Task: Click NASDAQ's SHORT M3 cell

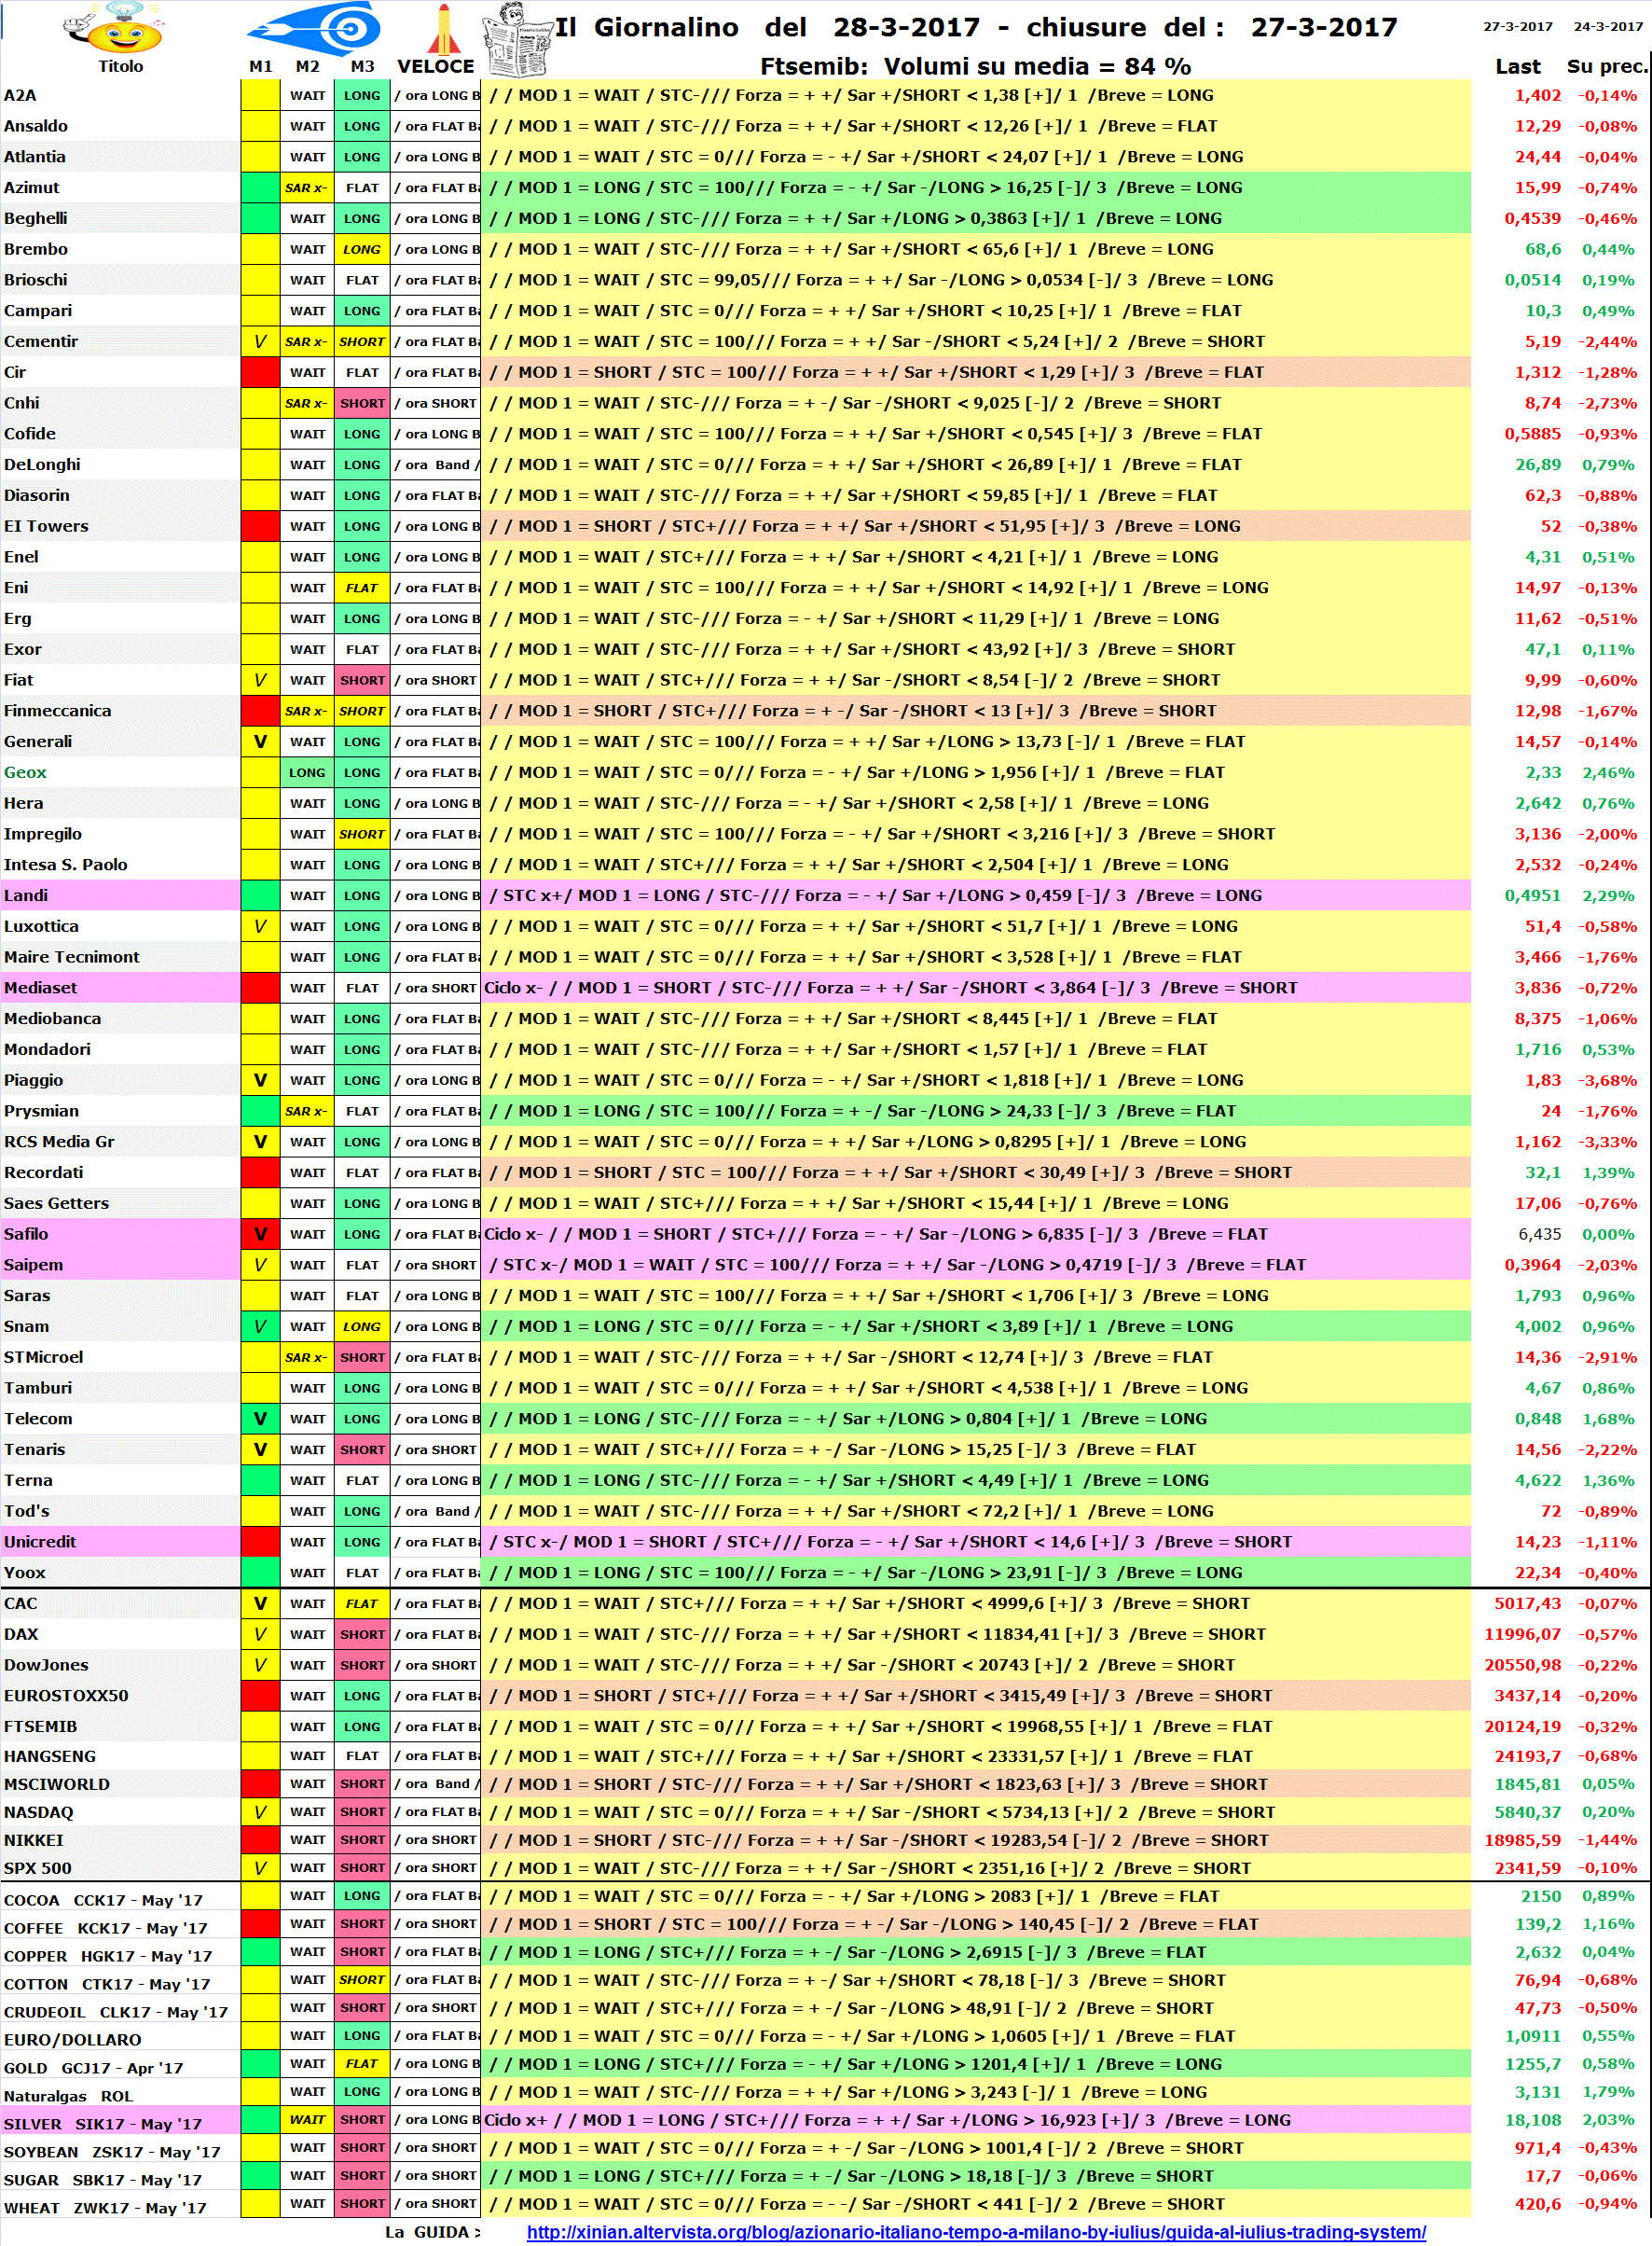Action: pos(362,1811)
